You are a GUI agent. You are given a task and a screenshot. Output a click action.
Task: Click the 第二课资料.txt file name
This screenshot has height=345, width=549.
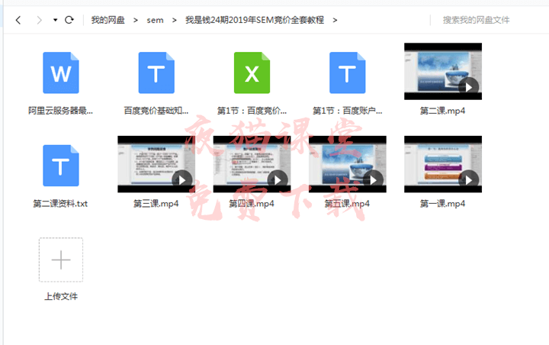pyautogui.click(x=60, y=203)
